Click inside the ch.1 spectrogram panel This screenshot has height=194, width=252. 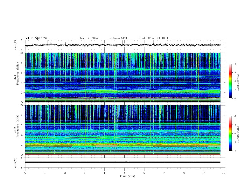click(123, 77)
